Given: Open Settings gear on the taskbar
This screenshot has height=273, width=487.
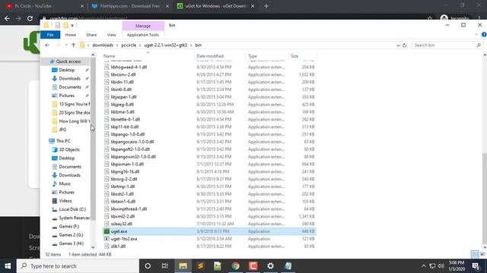Looking at the screenshot, I should pos(271,266).
